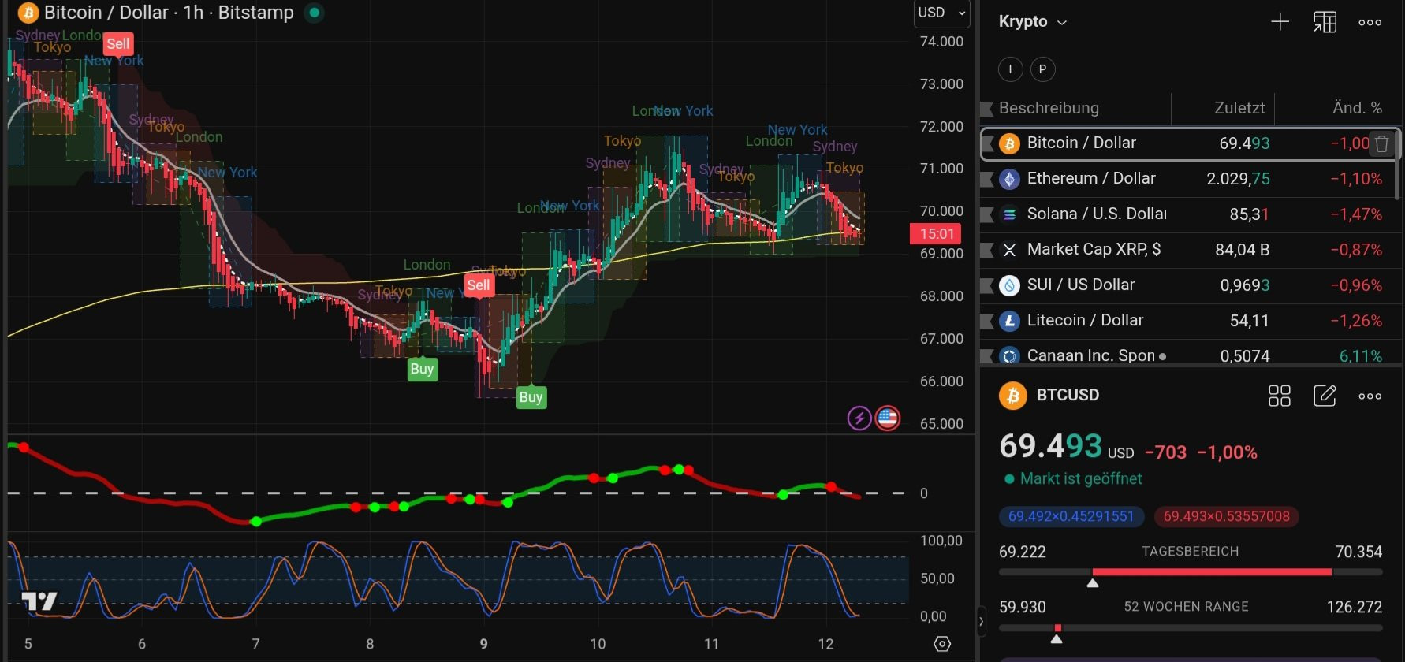
Task: Expand the Krypto watchlist dropdown
Action: 1032,22
